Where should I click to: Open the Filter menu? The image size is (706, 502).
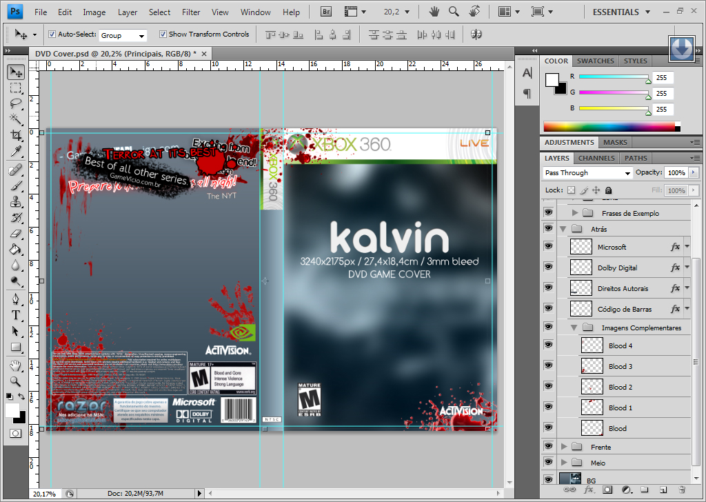point(191,12)
